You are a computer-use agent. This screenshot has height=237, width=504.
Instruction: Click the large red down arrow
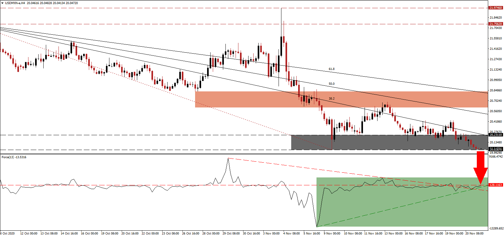pos(480,167)
